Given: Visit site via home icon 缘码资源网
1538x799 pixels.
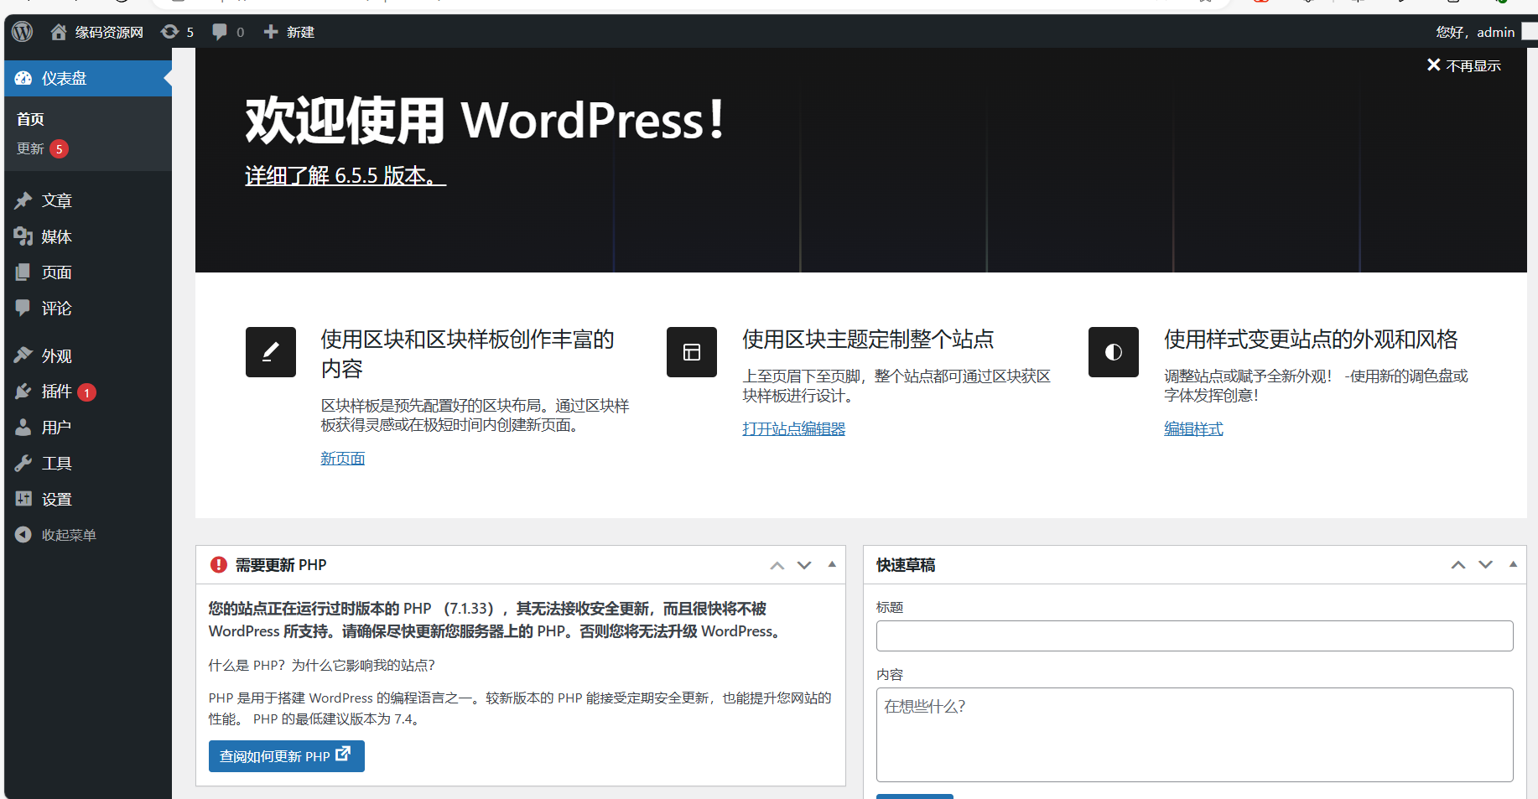Looking at the screenshot, I should (x=96, y=32).
